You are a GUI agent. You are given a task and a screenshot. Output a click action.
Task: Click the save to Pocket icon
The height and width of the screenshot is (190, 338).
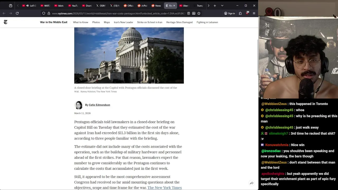[194, 13]
